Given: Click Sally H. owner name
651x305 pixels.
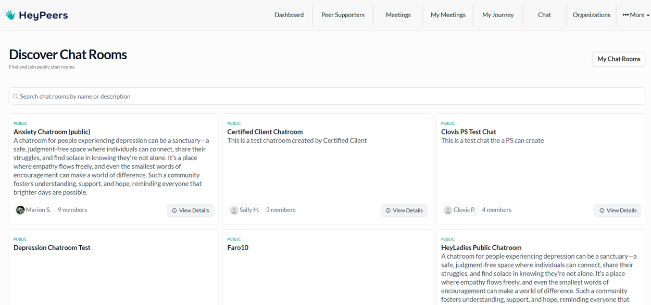Looking at the screenshot, I should point(249,210).
